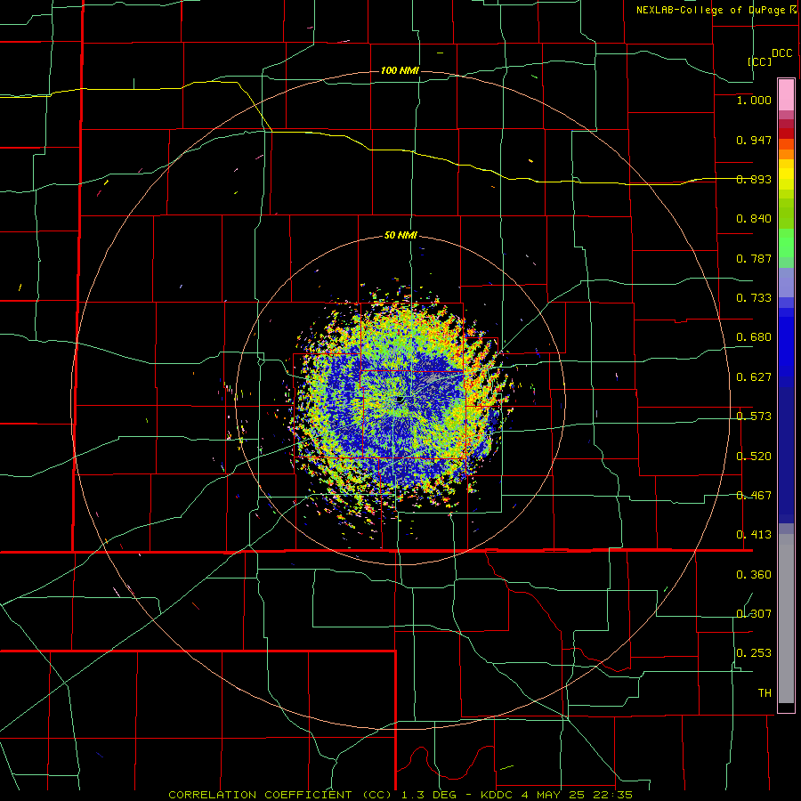Select the 0.840 scale value
801x801 pixels.
(754, 219)
